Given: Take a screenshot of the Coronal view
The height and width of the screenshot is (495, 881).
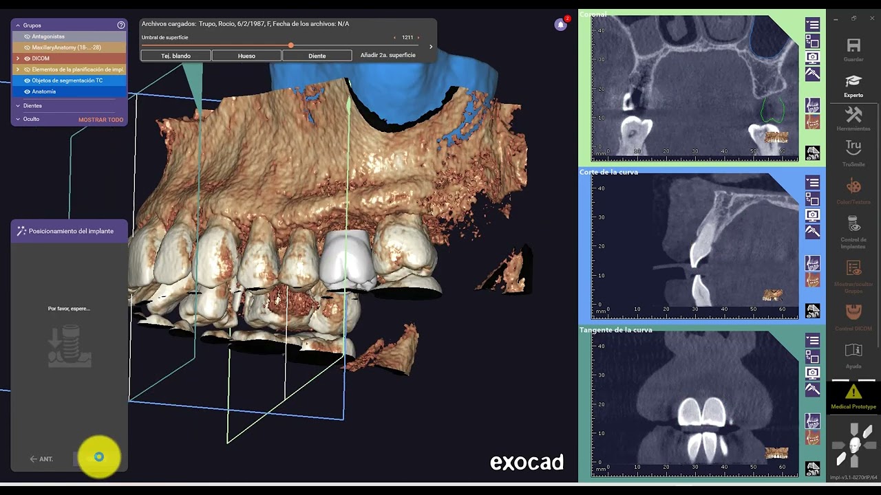Looking at the screenshot, I should [x=813, y=57].
